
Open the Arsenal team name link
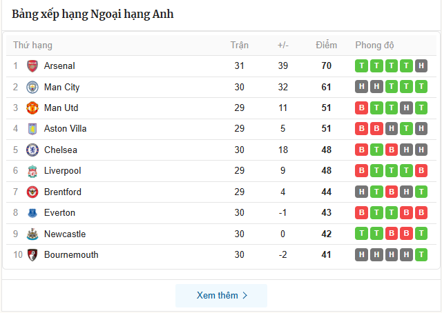pyautogui.click(x=59, y=66)
